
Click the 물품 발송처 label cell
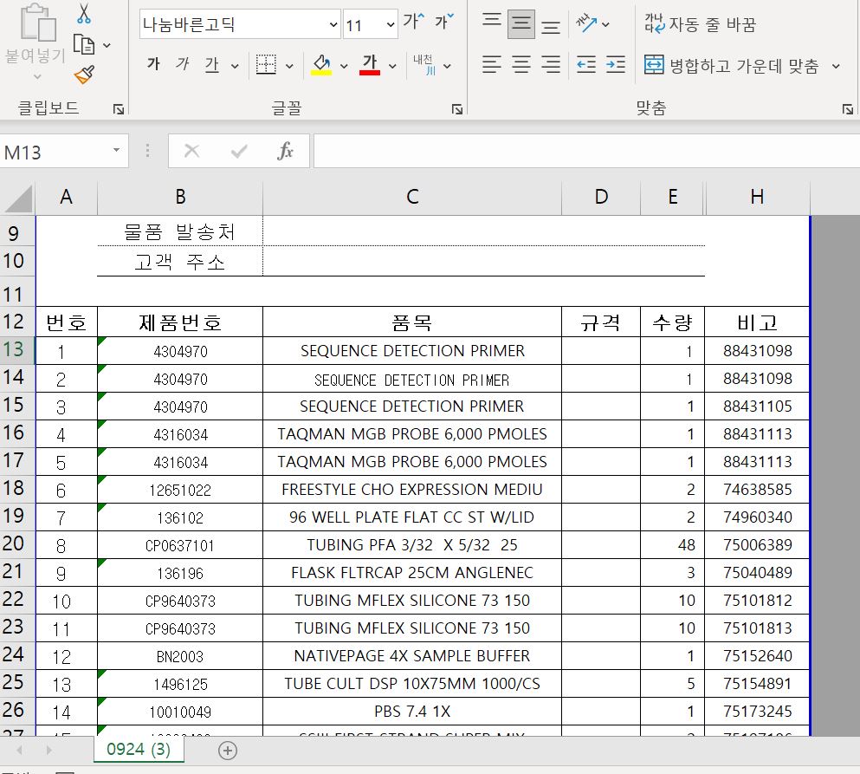(x=180, y=231)
